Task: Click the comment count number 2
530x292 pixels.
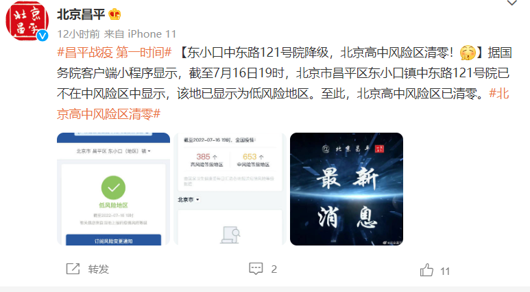Action: tap(274, 269)
